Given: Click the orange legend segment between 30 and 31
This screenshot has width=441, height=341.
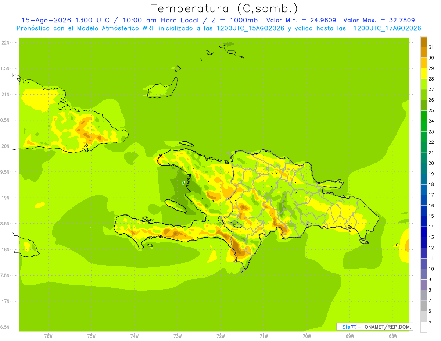Looking at the screenshot, I should (x=424, y=53).
